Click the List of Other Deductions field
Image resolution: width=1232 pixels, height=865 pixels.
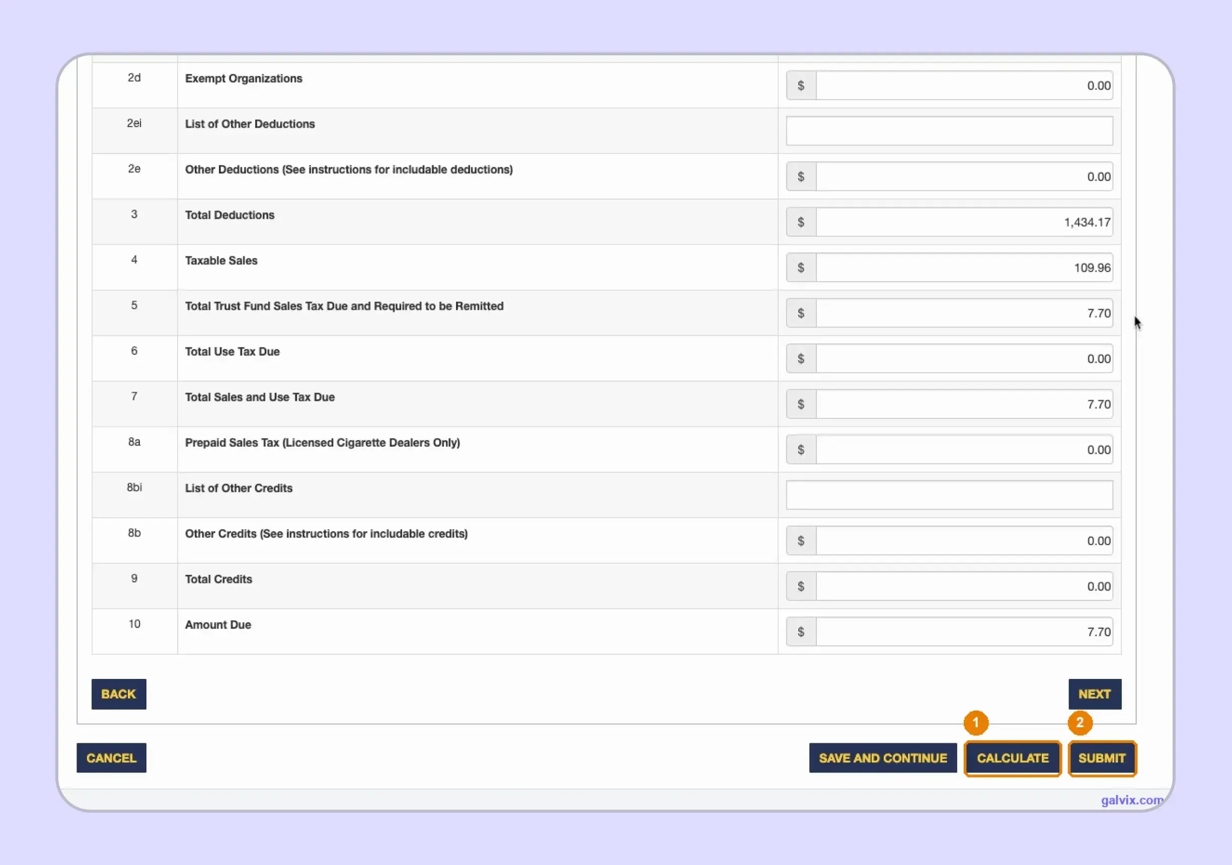949,131
